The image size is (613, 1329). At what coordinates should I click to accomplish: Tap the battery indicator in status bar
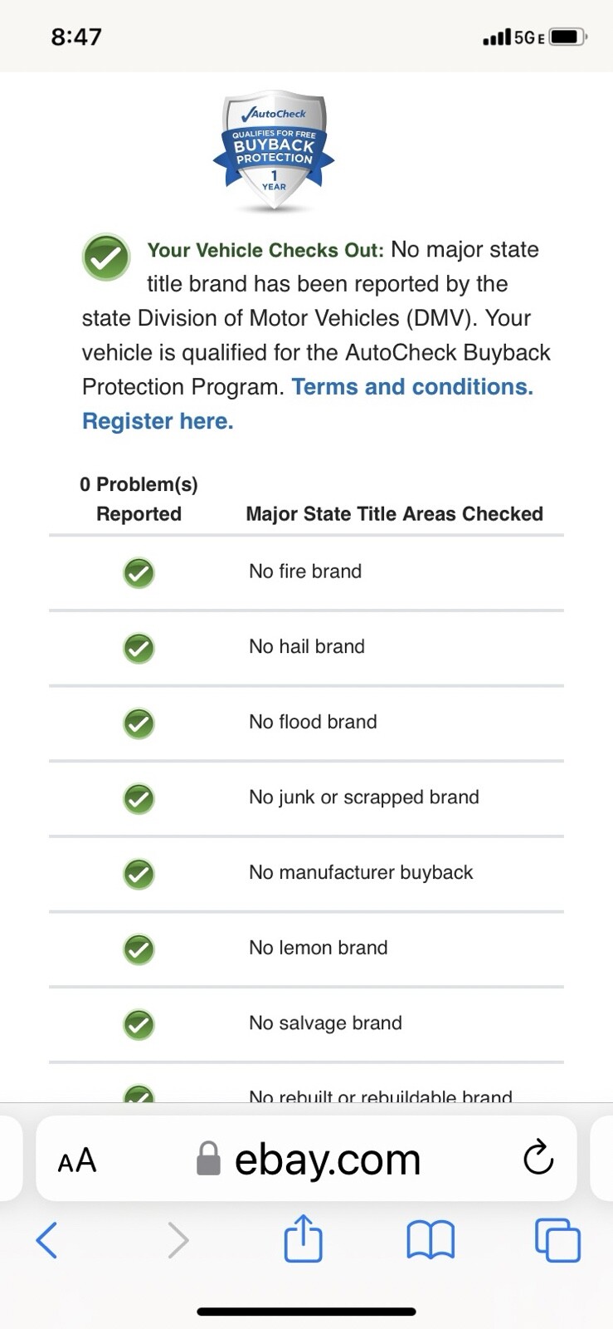pos(567,37)
